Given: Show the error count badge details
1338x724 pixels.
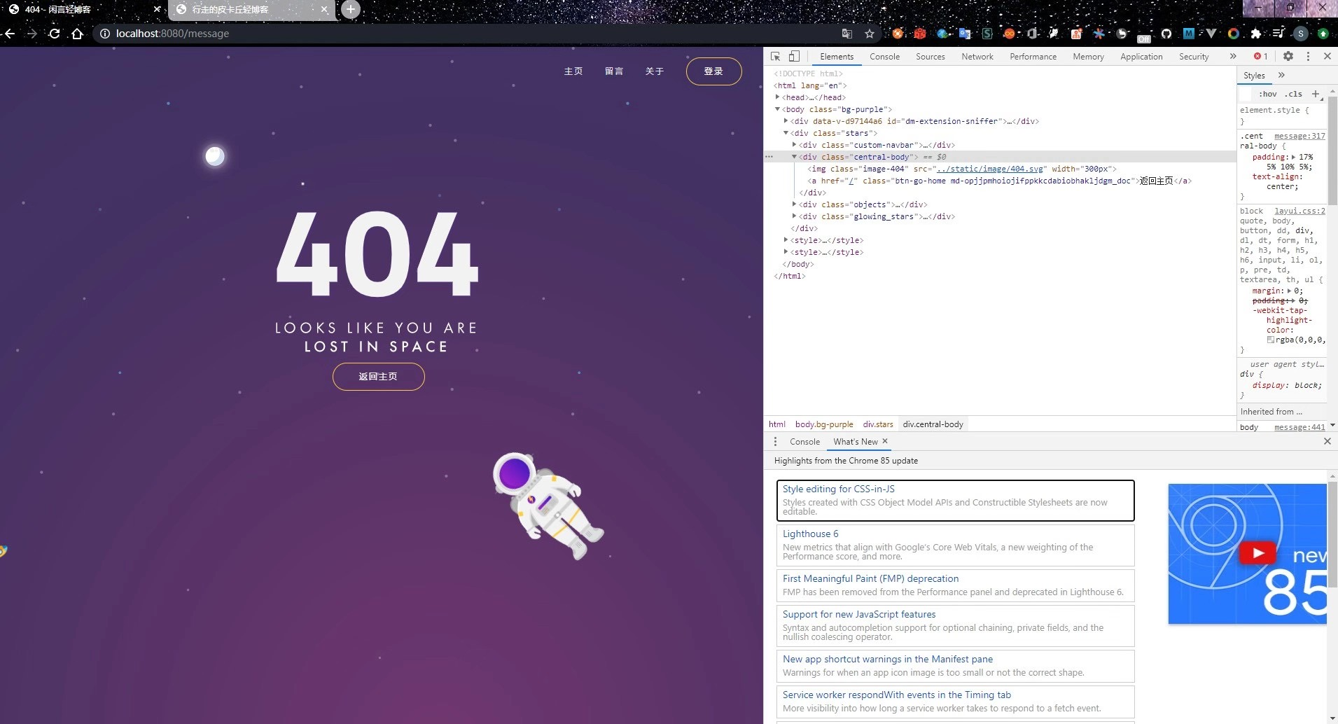Looking at the screenshot, I should (x=1261, y=57).
